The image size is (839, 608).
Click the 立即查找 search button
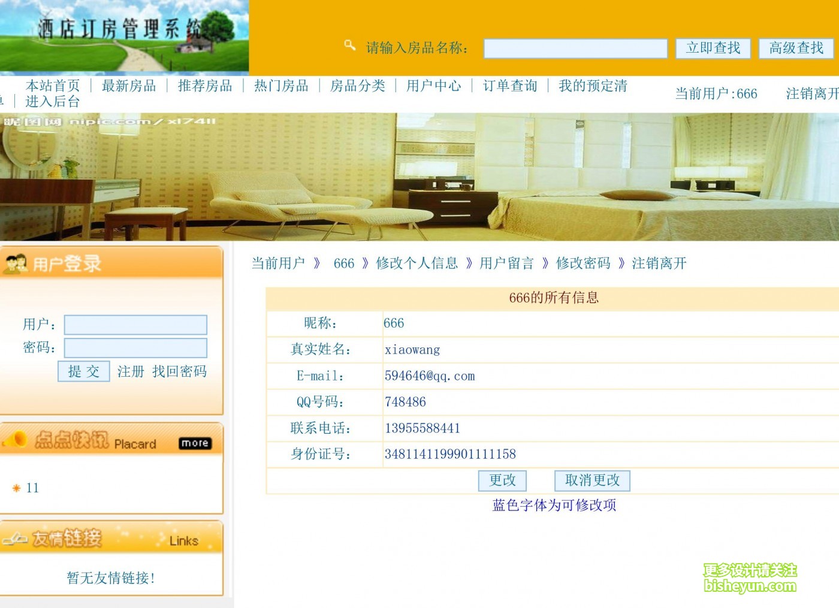click(x=713, y=48)
